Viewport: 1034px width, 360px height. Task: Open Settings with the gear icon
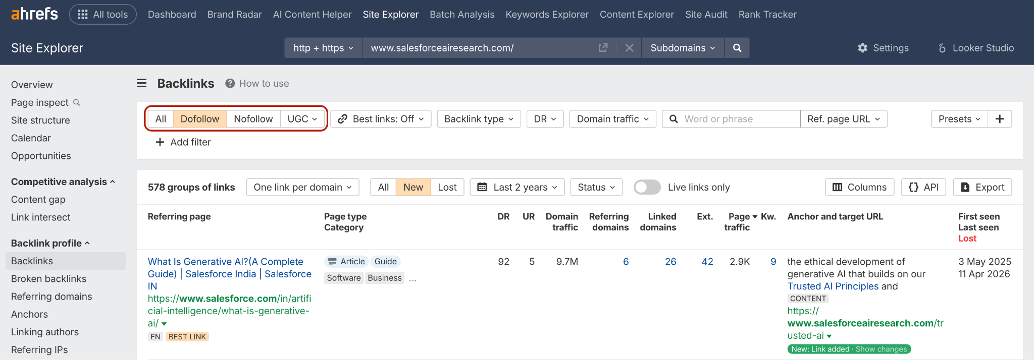pos(883,48)
